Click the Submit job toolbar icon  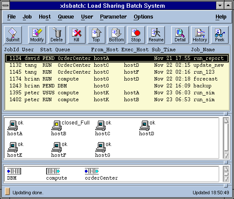pyautogui.click(x=13, y=35)
